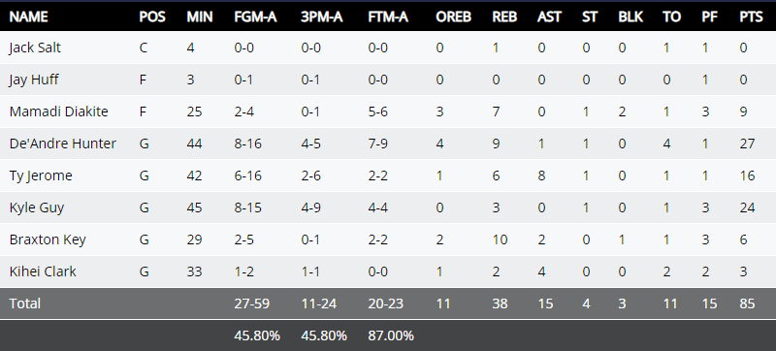Screen dimensions: 776x351
Task: Click the 3PM-A column header
Action: pyautogui.click(x=322, y=16)
